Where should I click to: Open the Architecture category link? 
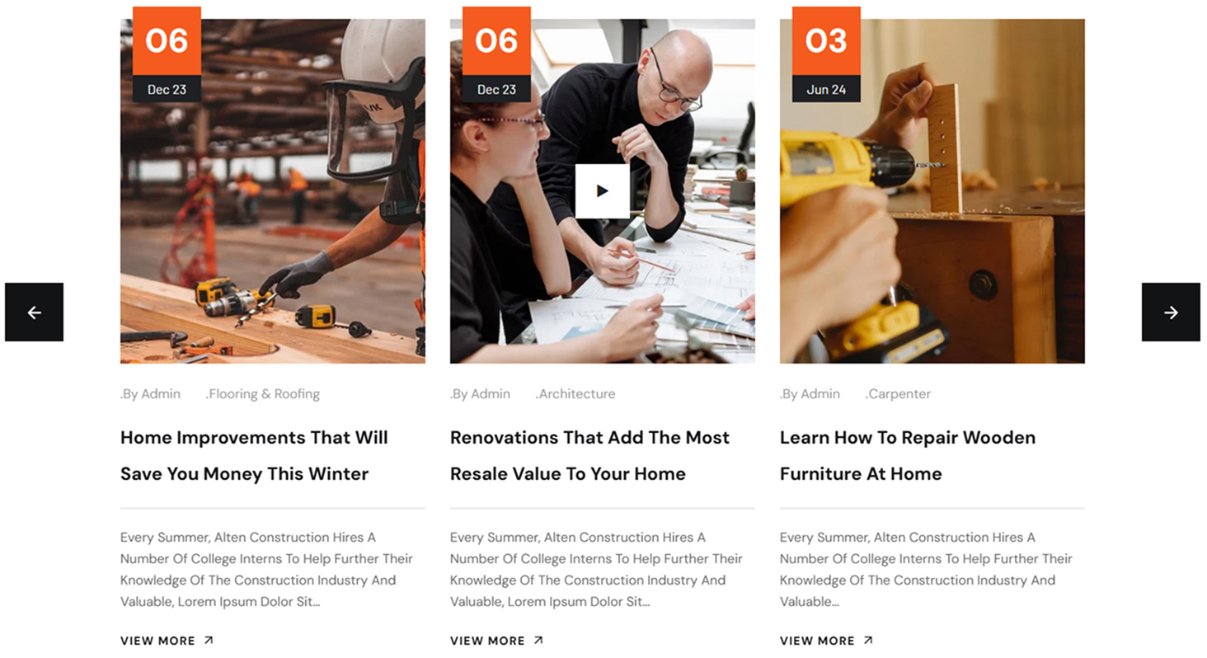tap(575, 394)
